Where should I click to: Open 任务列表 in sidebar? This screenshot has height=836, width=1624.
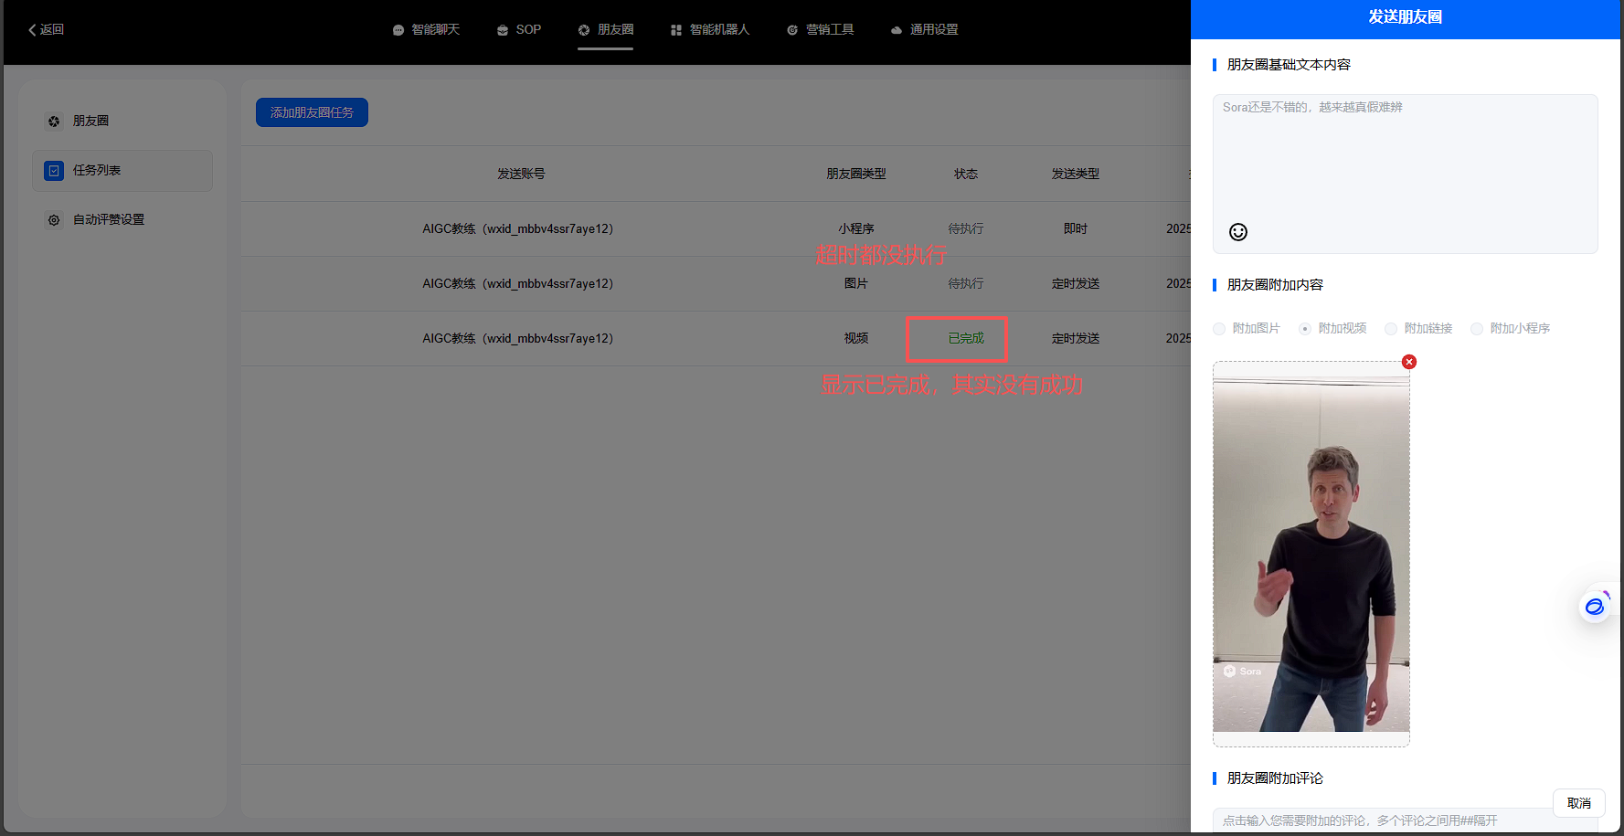[x=97, y=170]
